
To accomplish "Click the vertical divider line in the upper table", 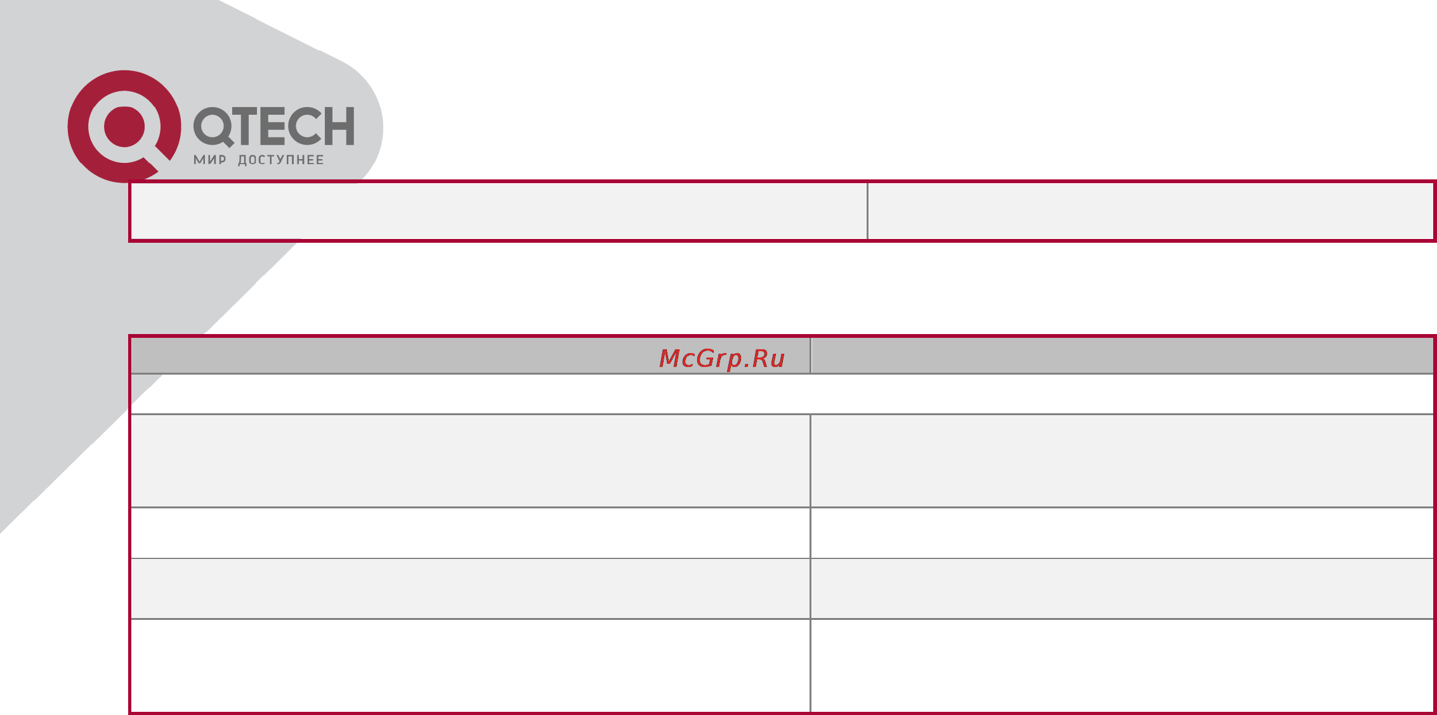I will (867, 211).
